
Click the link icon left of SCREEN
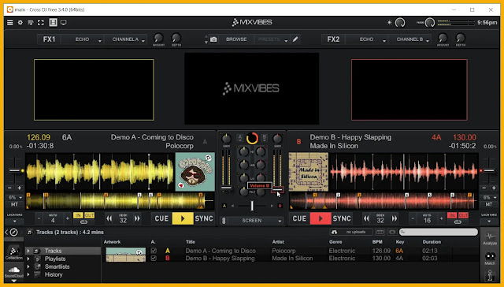[x=224, y=221]
